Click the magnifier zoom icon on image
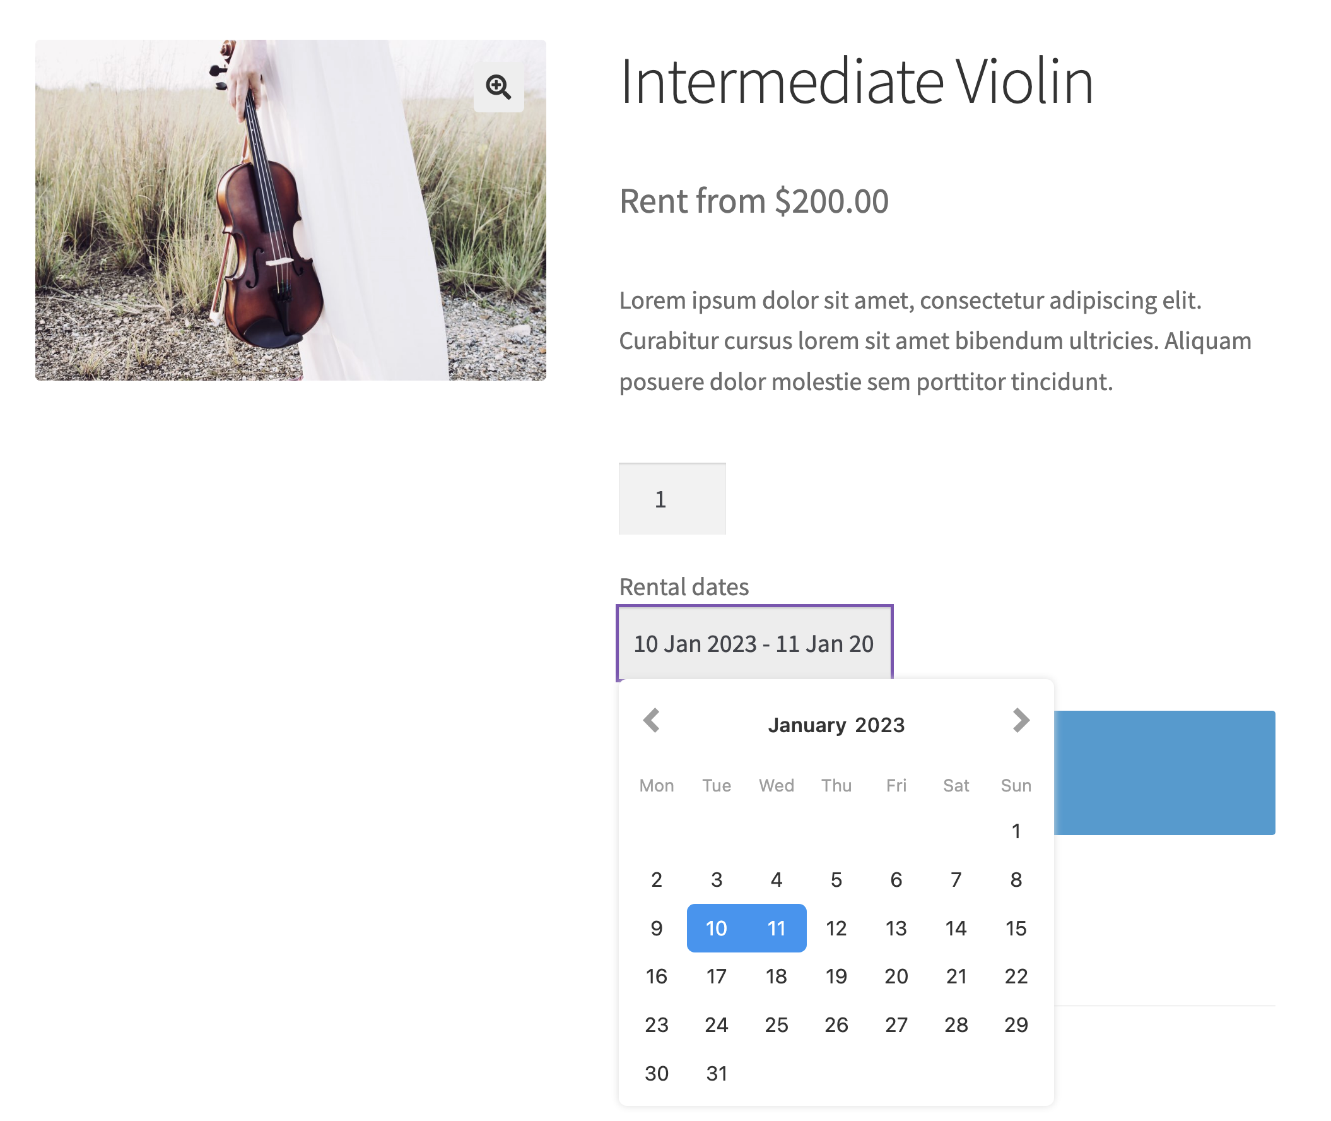Viewport: 1331px width, 1121px height. click(498, 87)
